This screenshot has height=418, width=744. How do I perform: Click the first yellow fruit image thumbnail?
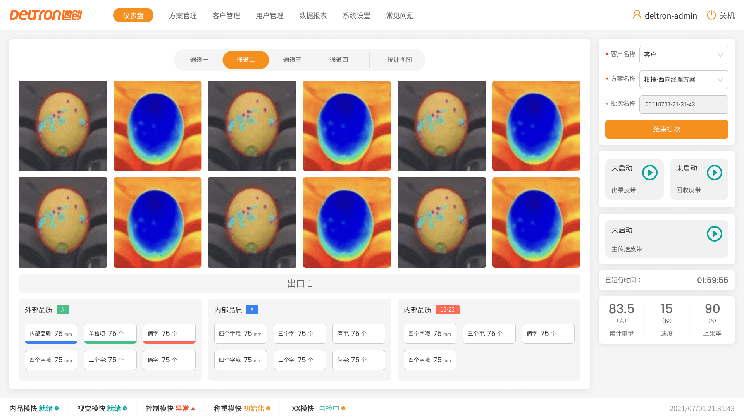63,126
